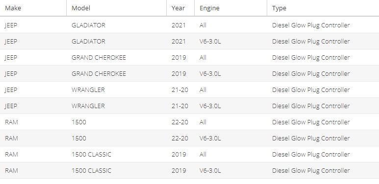
Task: Click GRAND CHEROKEE model with V6-3.0L engine
Action: pyautogui.click(x=99, y=73)
